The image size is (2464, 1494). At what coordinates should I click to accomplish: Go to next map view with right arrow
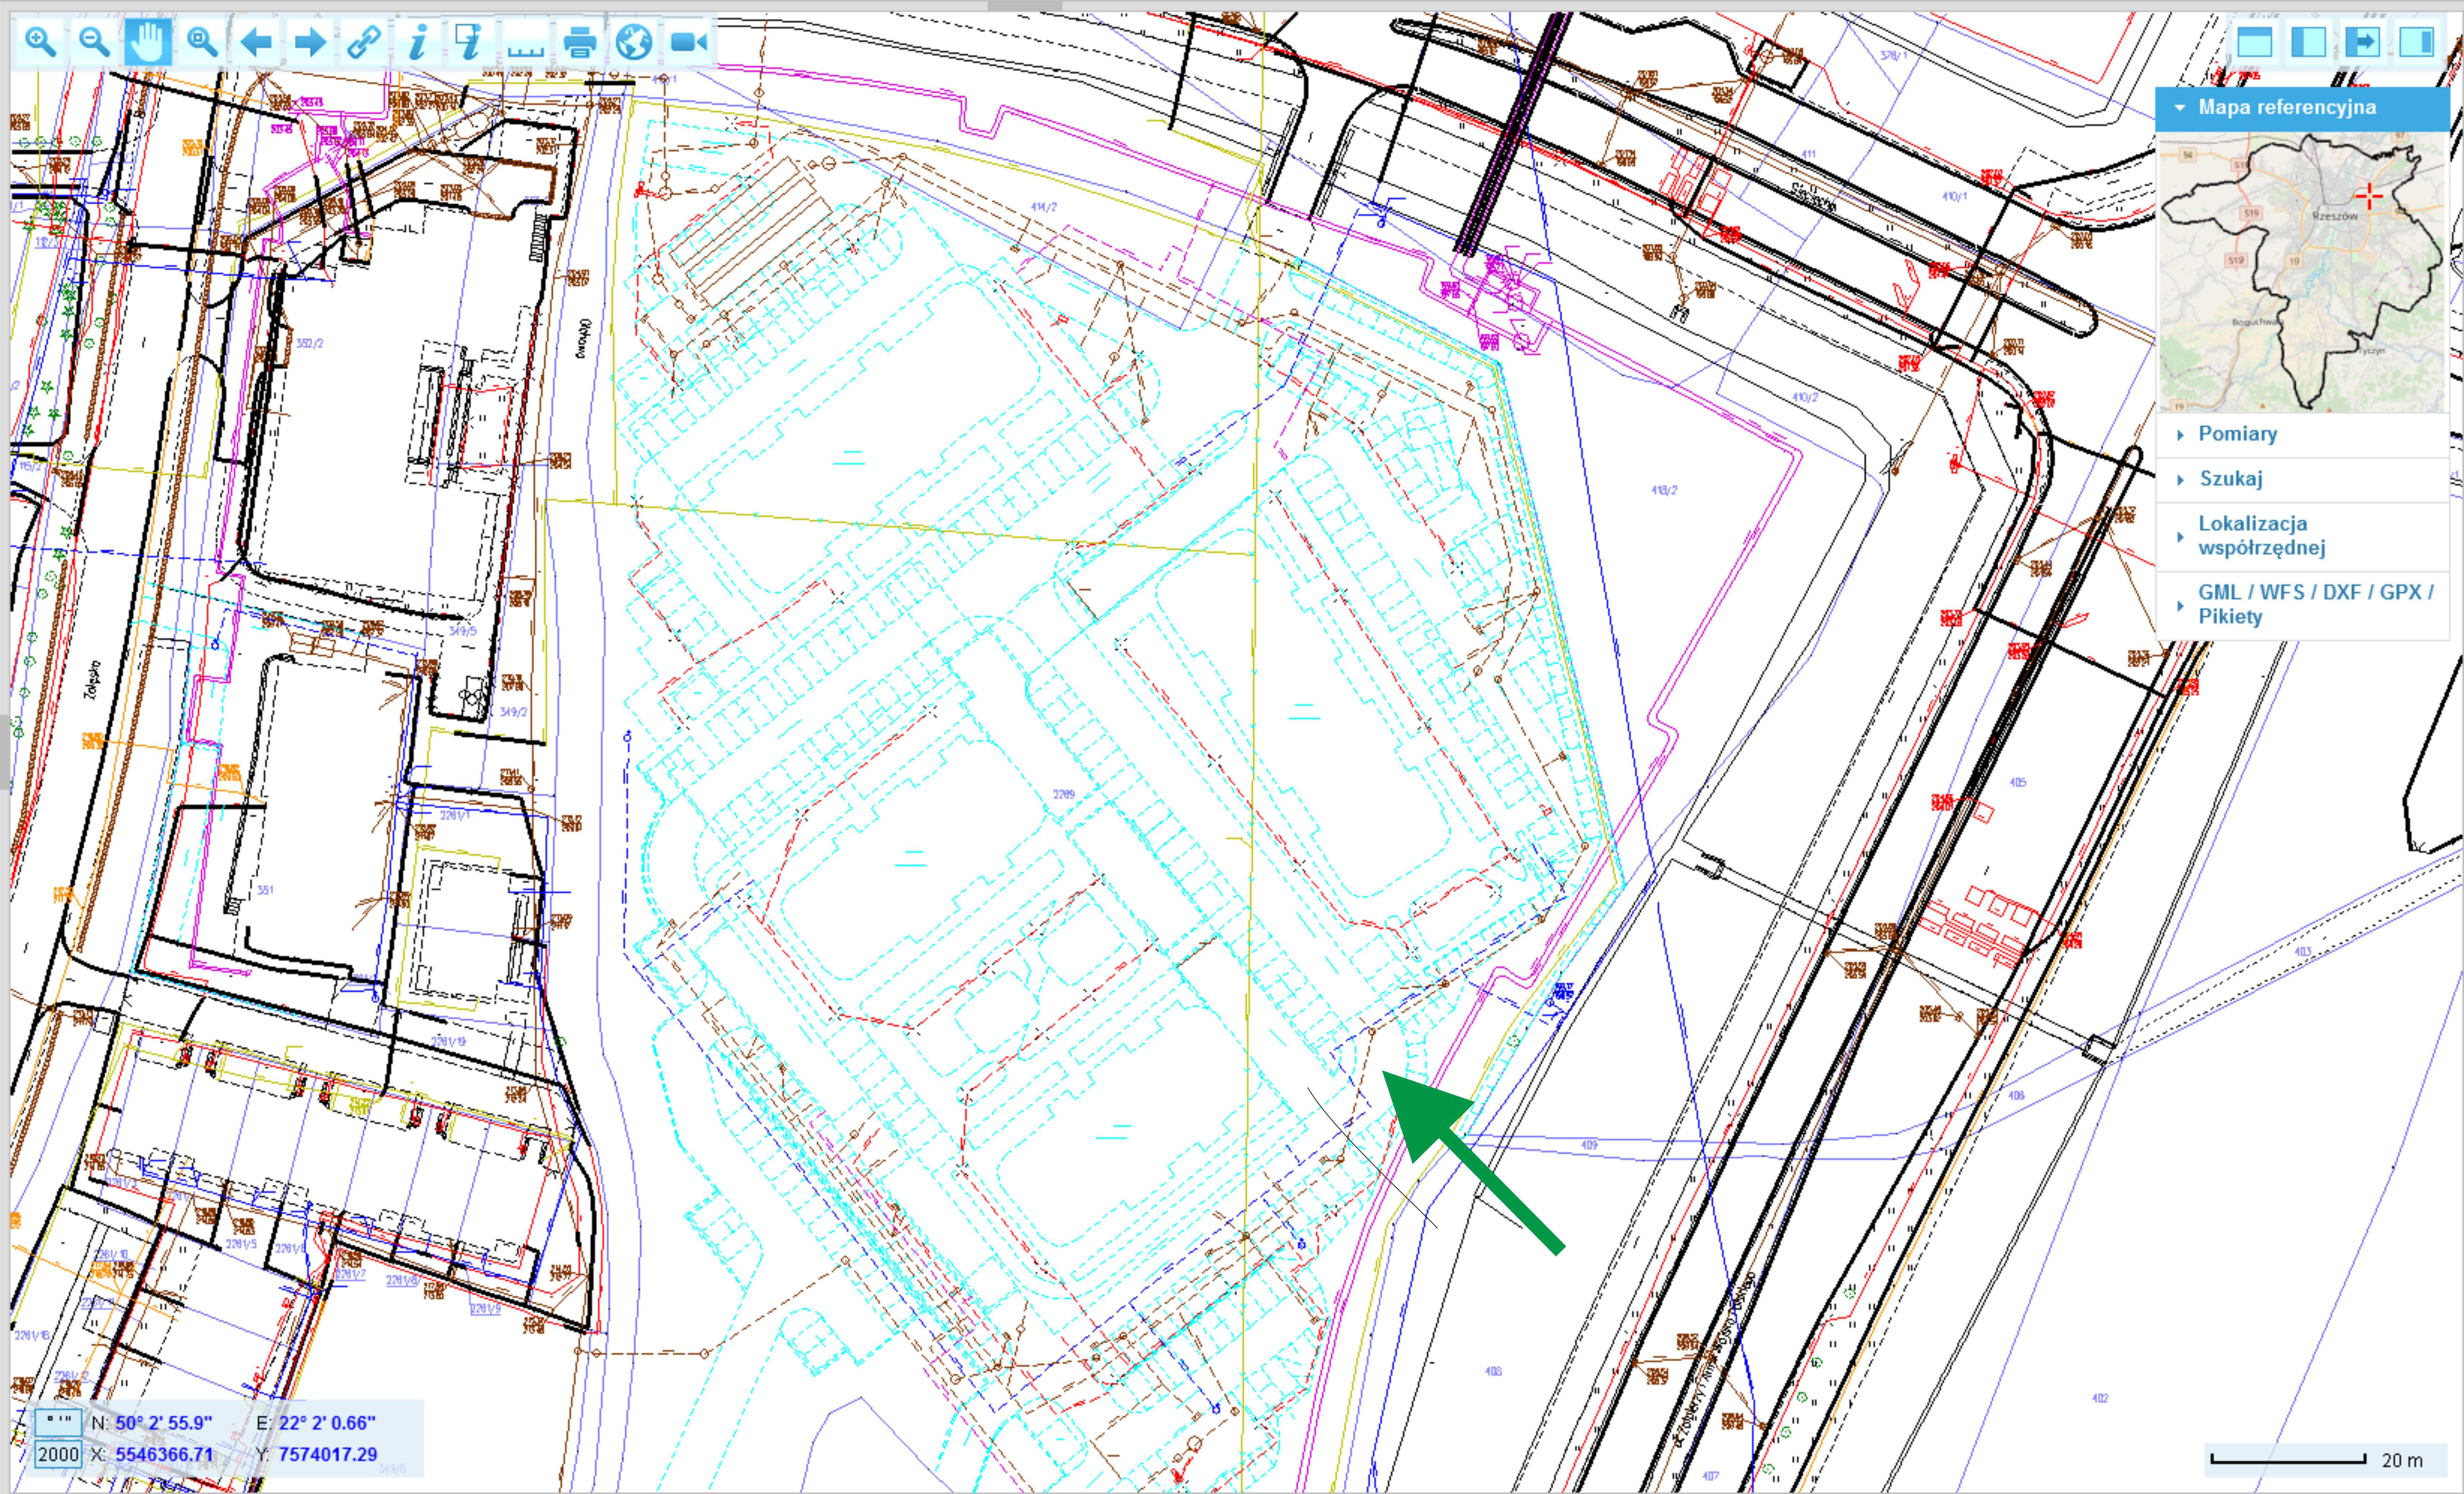click(310, 42)
